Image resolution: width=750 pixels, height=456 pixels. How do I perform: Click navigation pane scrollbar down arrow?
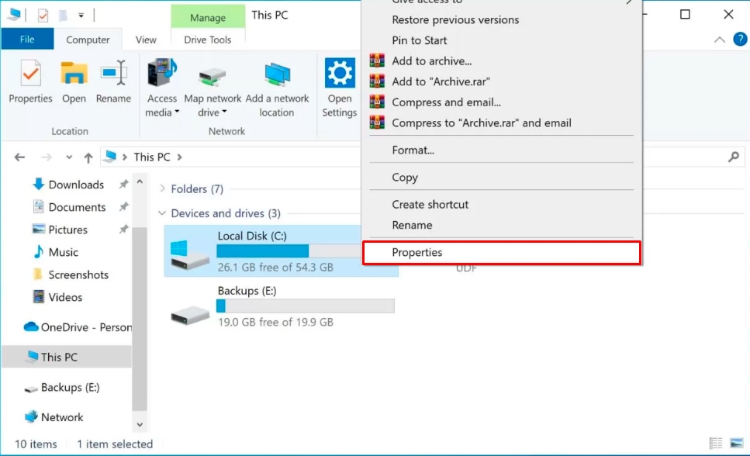[x=140, y=424]
